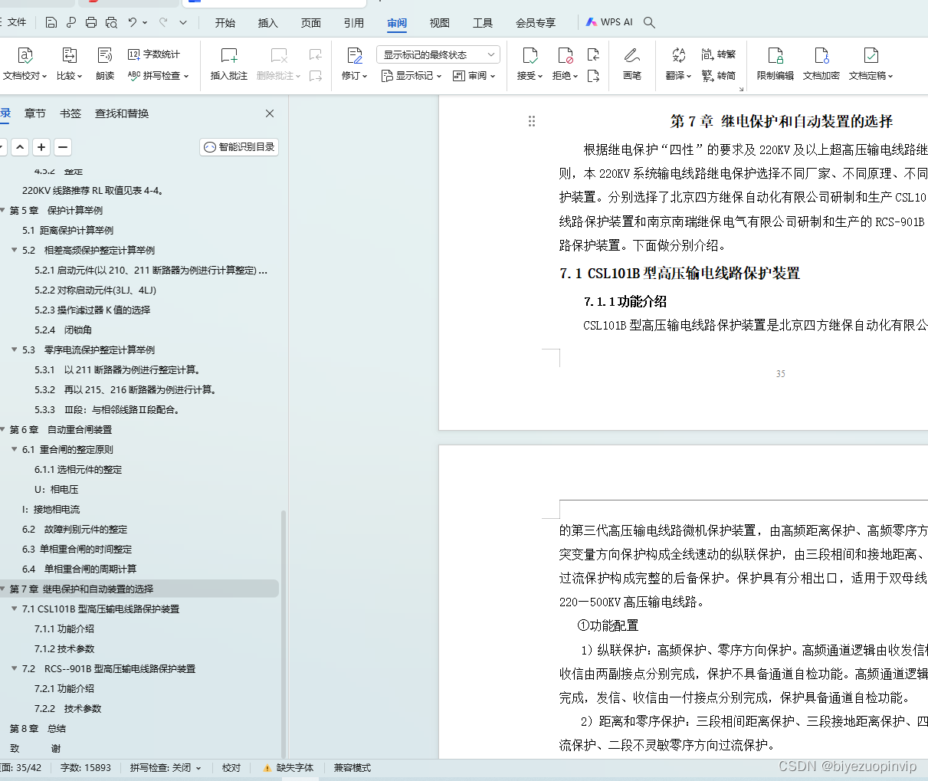928x781 pixels.
Task: Click 兼容模式 in status bar
Action: click(x=353, y=767)
